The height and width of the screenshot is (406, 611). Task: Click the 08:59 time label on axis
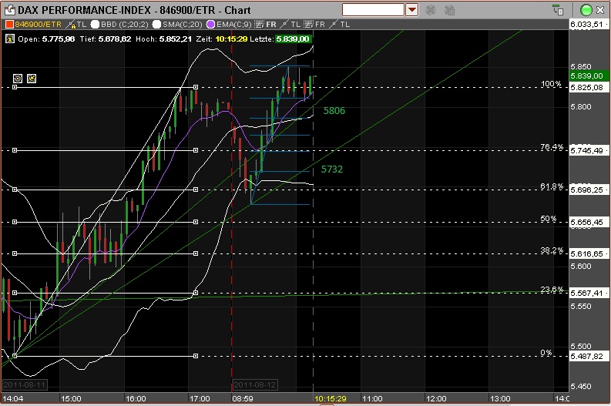(x=243, y=398)
